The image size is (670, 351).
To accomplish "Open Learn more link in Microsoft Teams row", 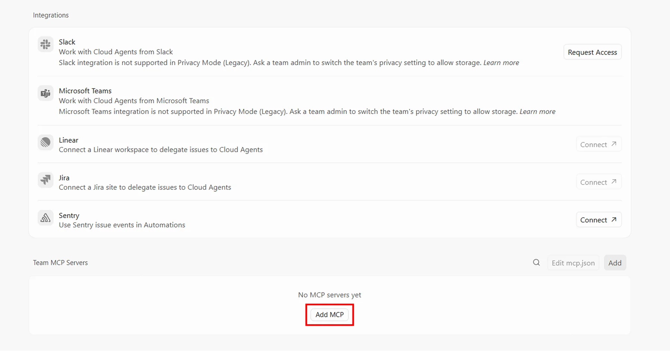I will click(537, 112).
